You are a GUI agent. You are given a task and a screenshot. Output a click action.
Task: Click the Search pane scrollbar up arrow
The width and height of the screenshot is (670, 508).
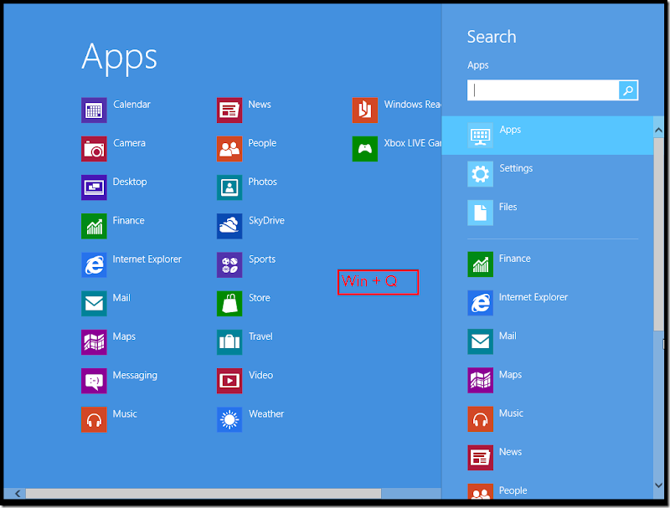tap(658, 131)
